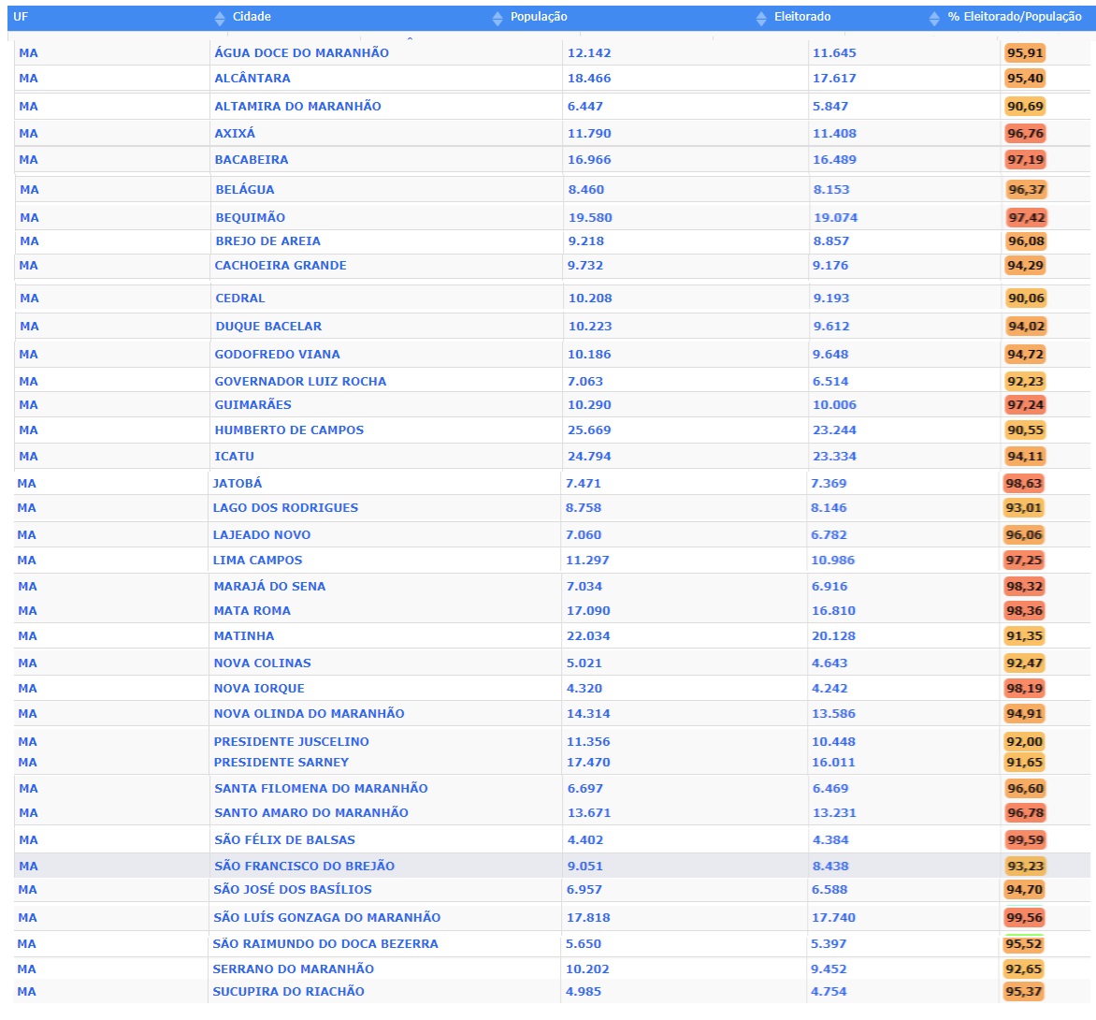Open the ÁGUA DOCE DO MARANHÃO city link

301,53
